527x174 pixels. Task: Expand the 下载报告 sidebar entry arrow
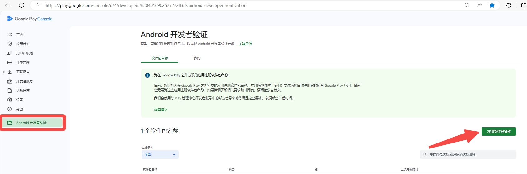[4, 72]
